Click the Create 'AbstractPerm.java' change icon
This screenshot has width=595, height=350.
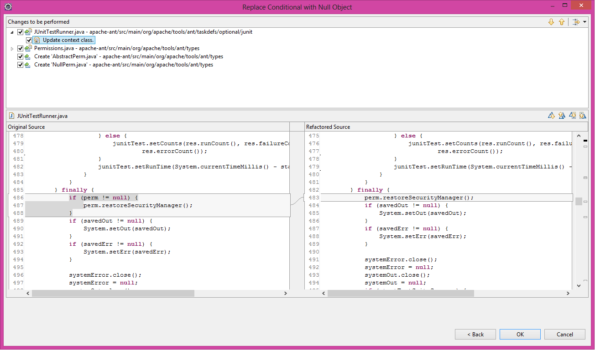coord(28,56)
